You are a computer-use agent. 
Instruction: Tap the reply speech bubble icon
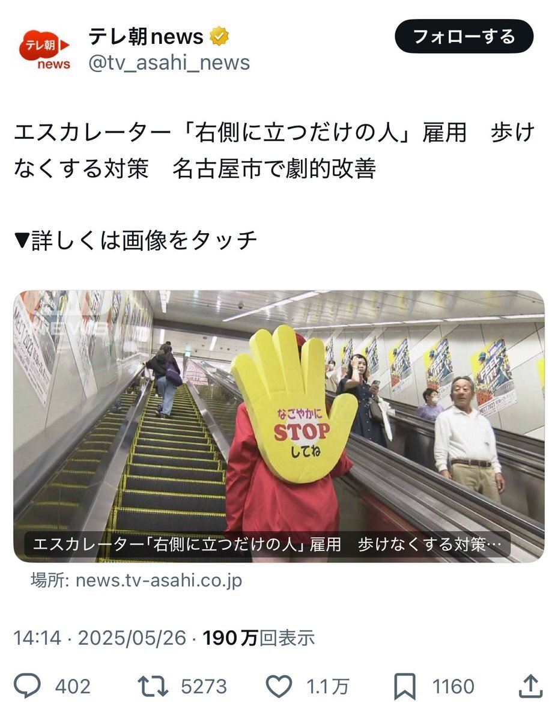point(28,686)
